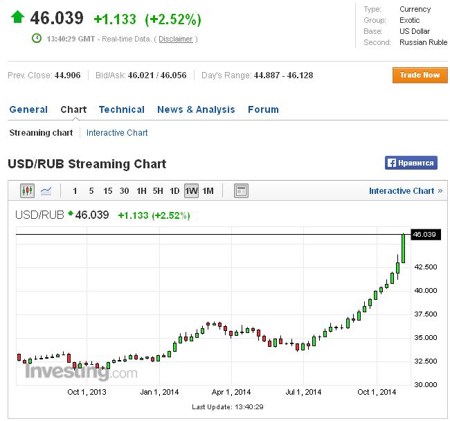Switch to the Technical tab

tap(122, 109)
